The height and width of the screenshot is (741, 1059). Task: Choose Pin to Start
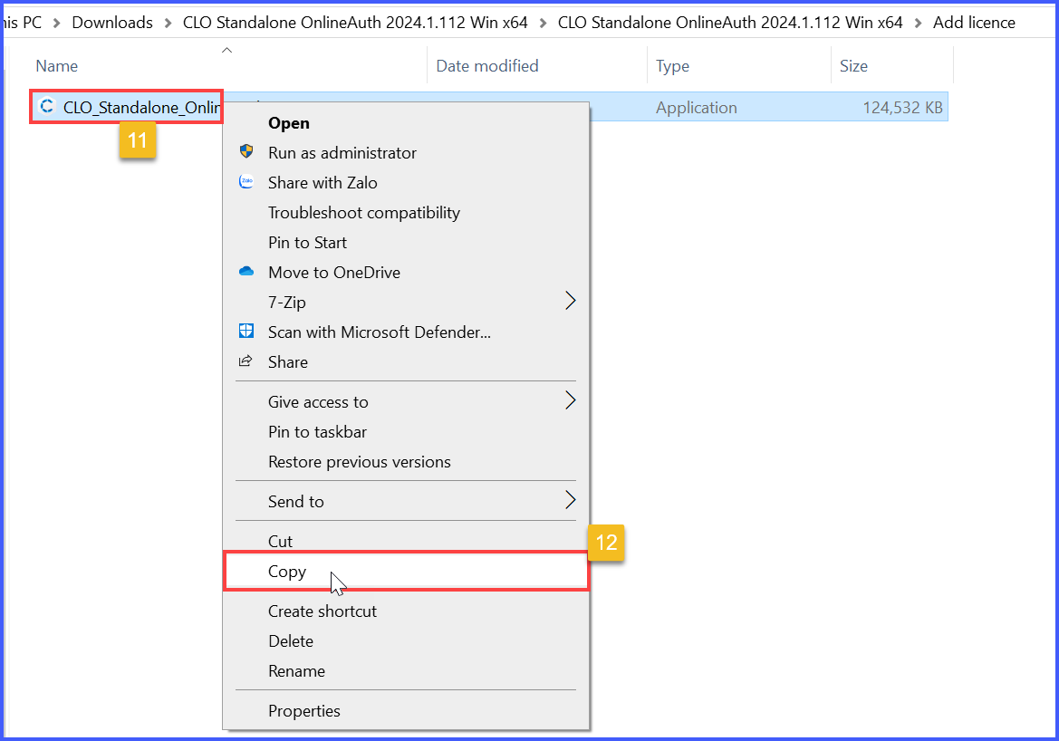click(x=307, y=243)
